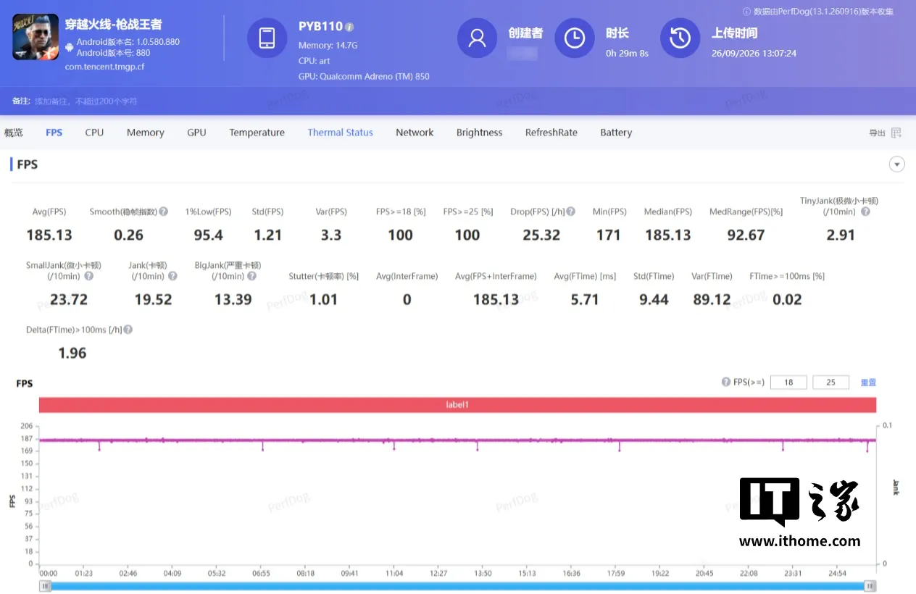This screenshot has width=916, height=594.
Task: Click the export table icon
Action: (896, 133)
